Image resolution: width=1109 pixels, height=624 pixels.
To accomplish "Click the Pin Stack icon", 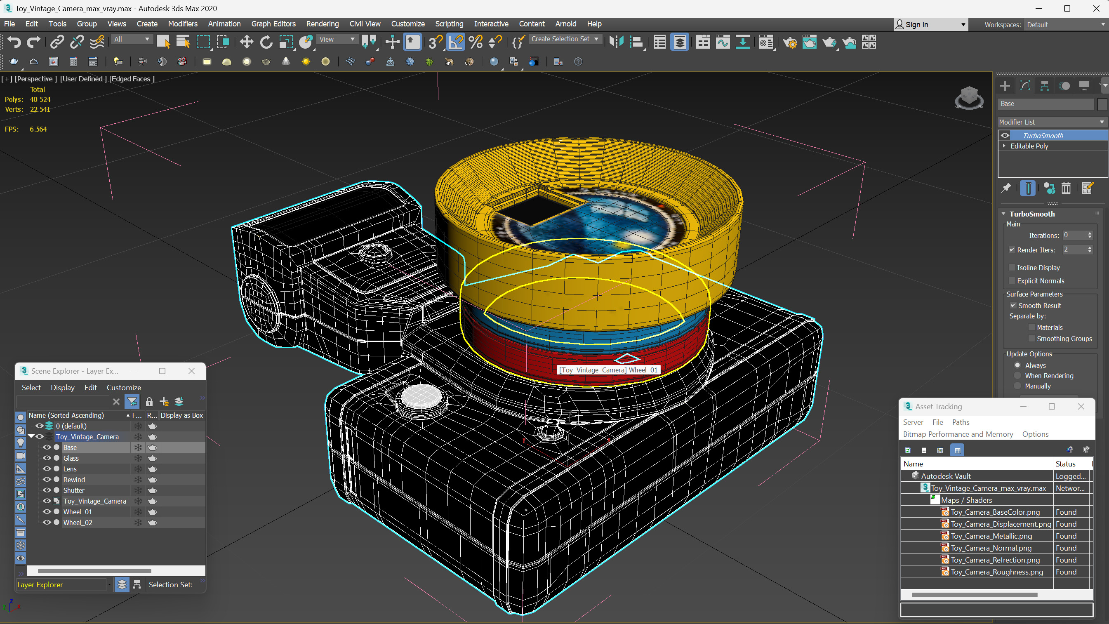I will point(1005,188).
